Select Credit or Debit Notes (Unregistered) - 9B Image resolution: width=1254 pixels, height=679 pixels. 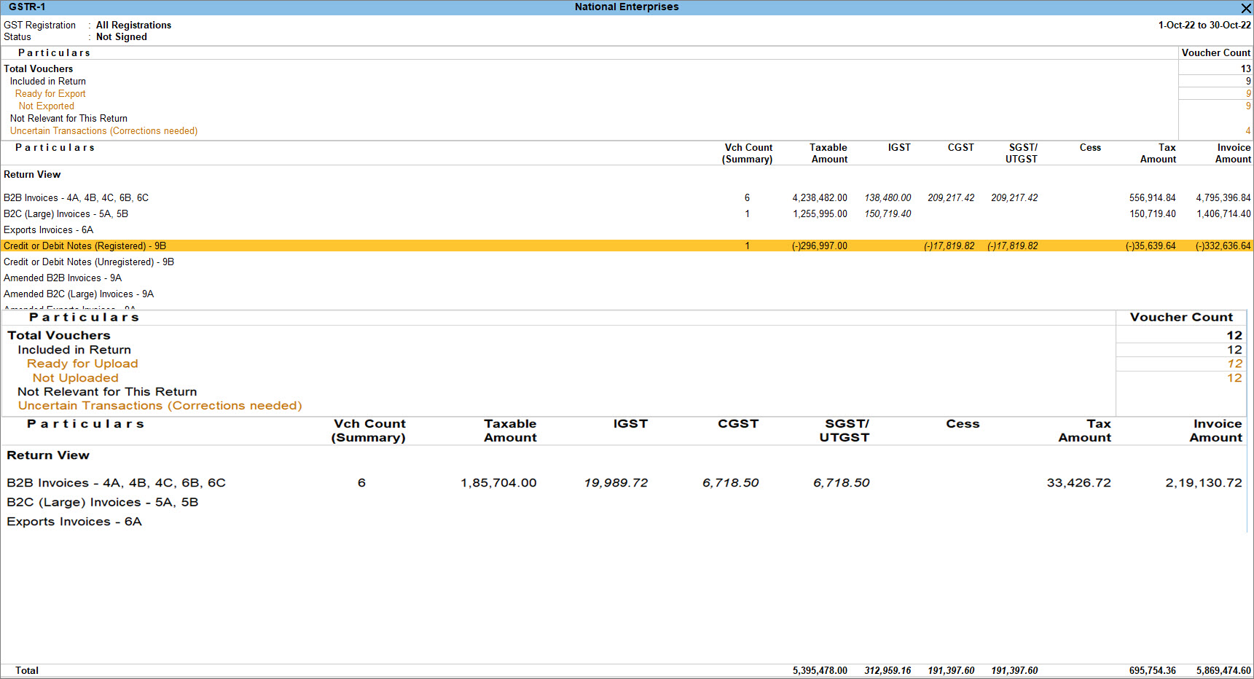[x=88, y=262]
